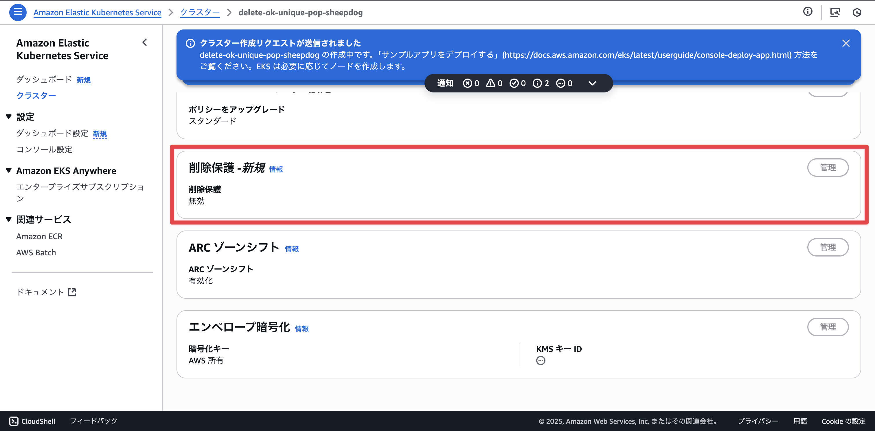Click フィードバック in the footer
Screen dimensions: 875x431
click(94, 421)
